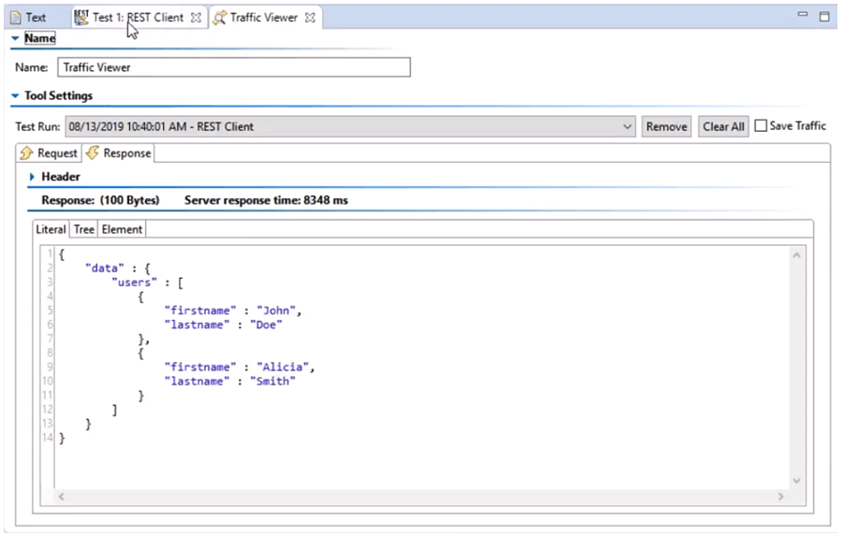842x536 pixels.
Task: Expand the Header section
Action: [x=32, y=177]
